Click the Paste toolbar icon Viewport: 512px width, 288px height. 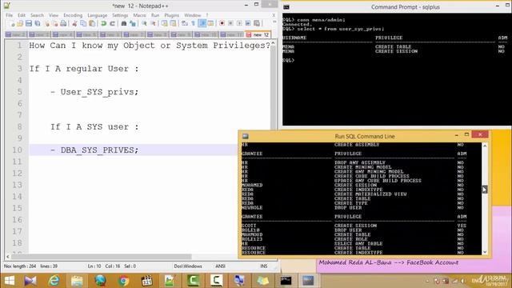(x=92, y=23)
